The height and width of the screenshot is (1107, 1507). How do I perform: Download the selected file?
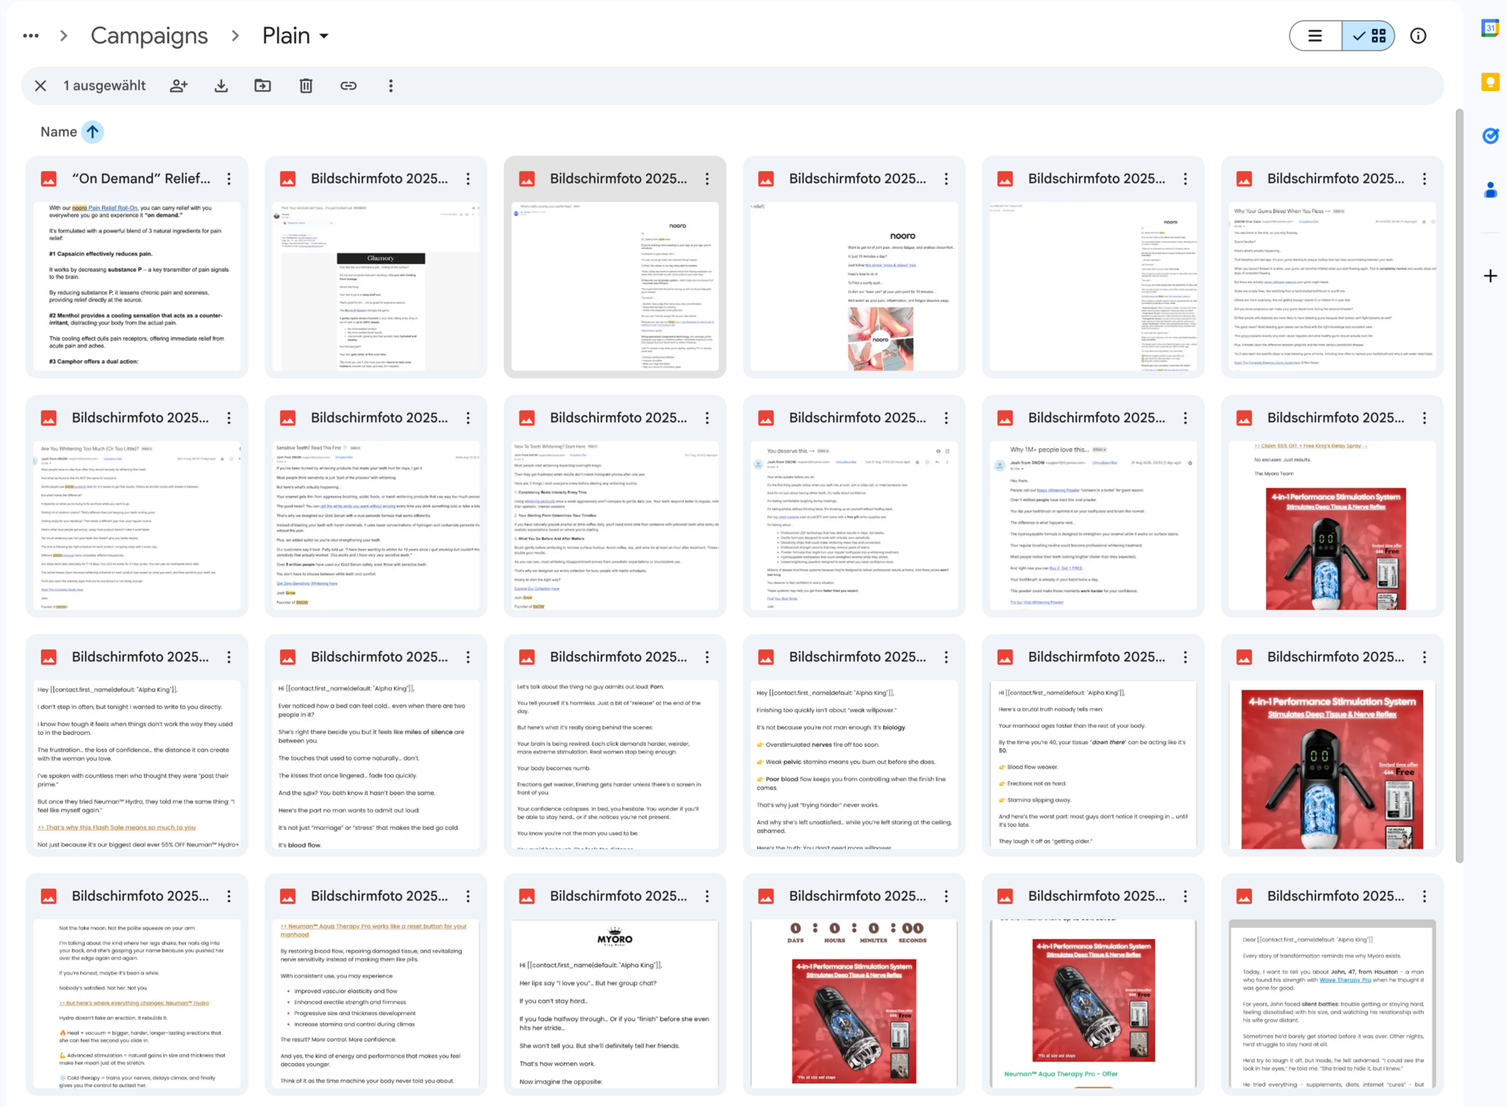(x=221, y=86)
